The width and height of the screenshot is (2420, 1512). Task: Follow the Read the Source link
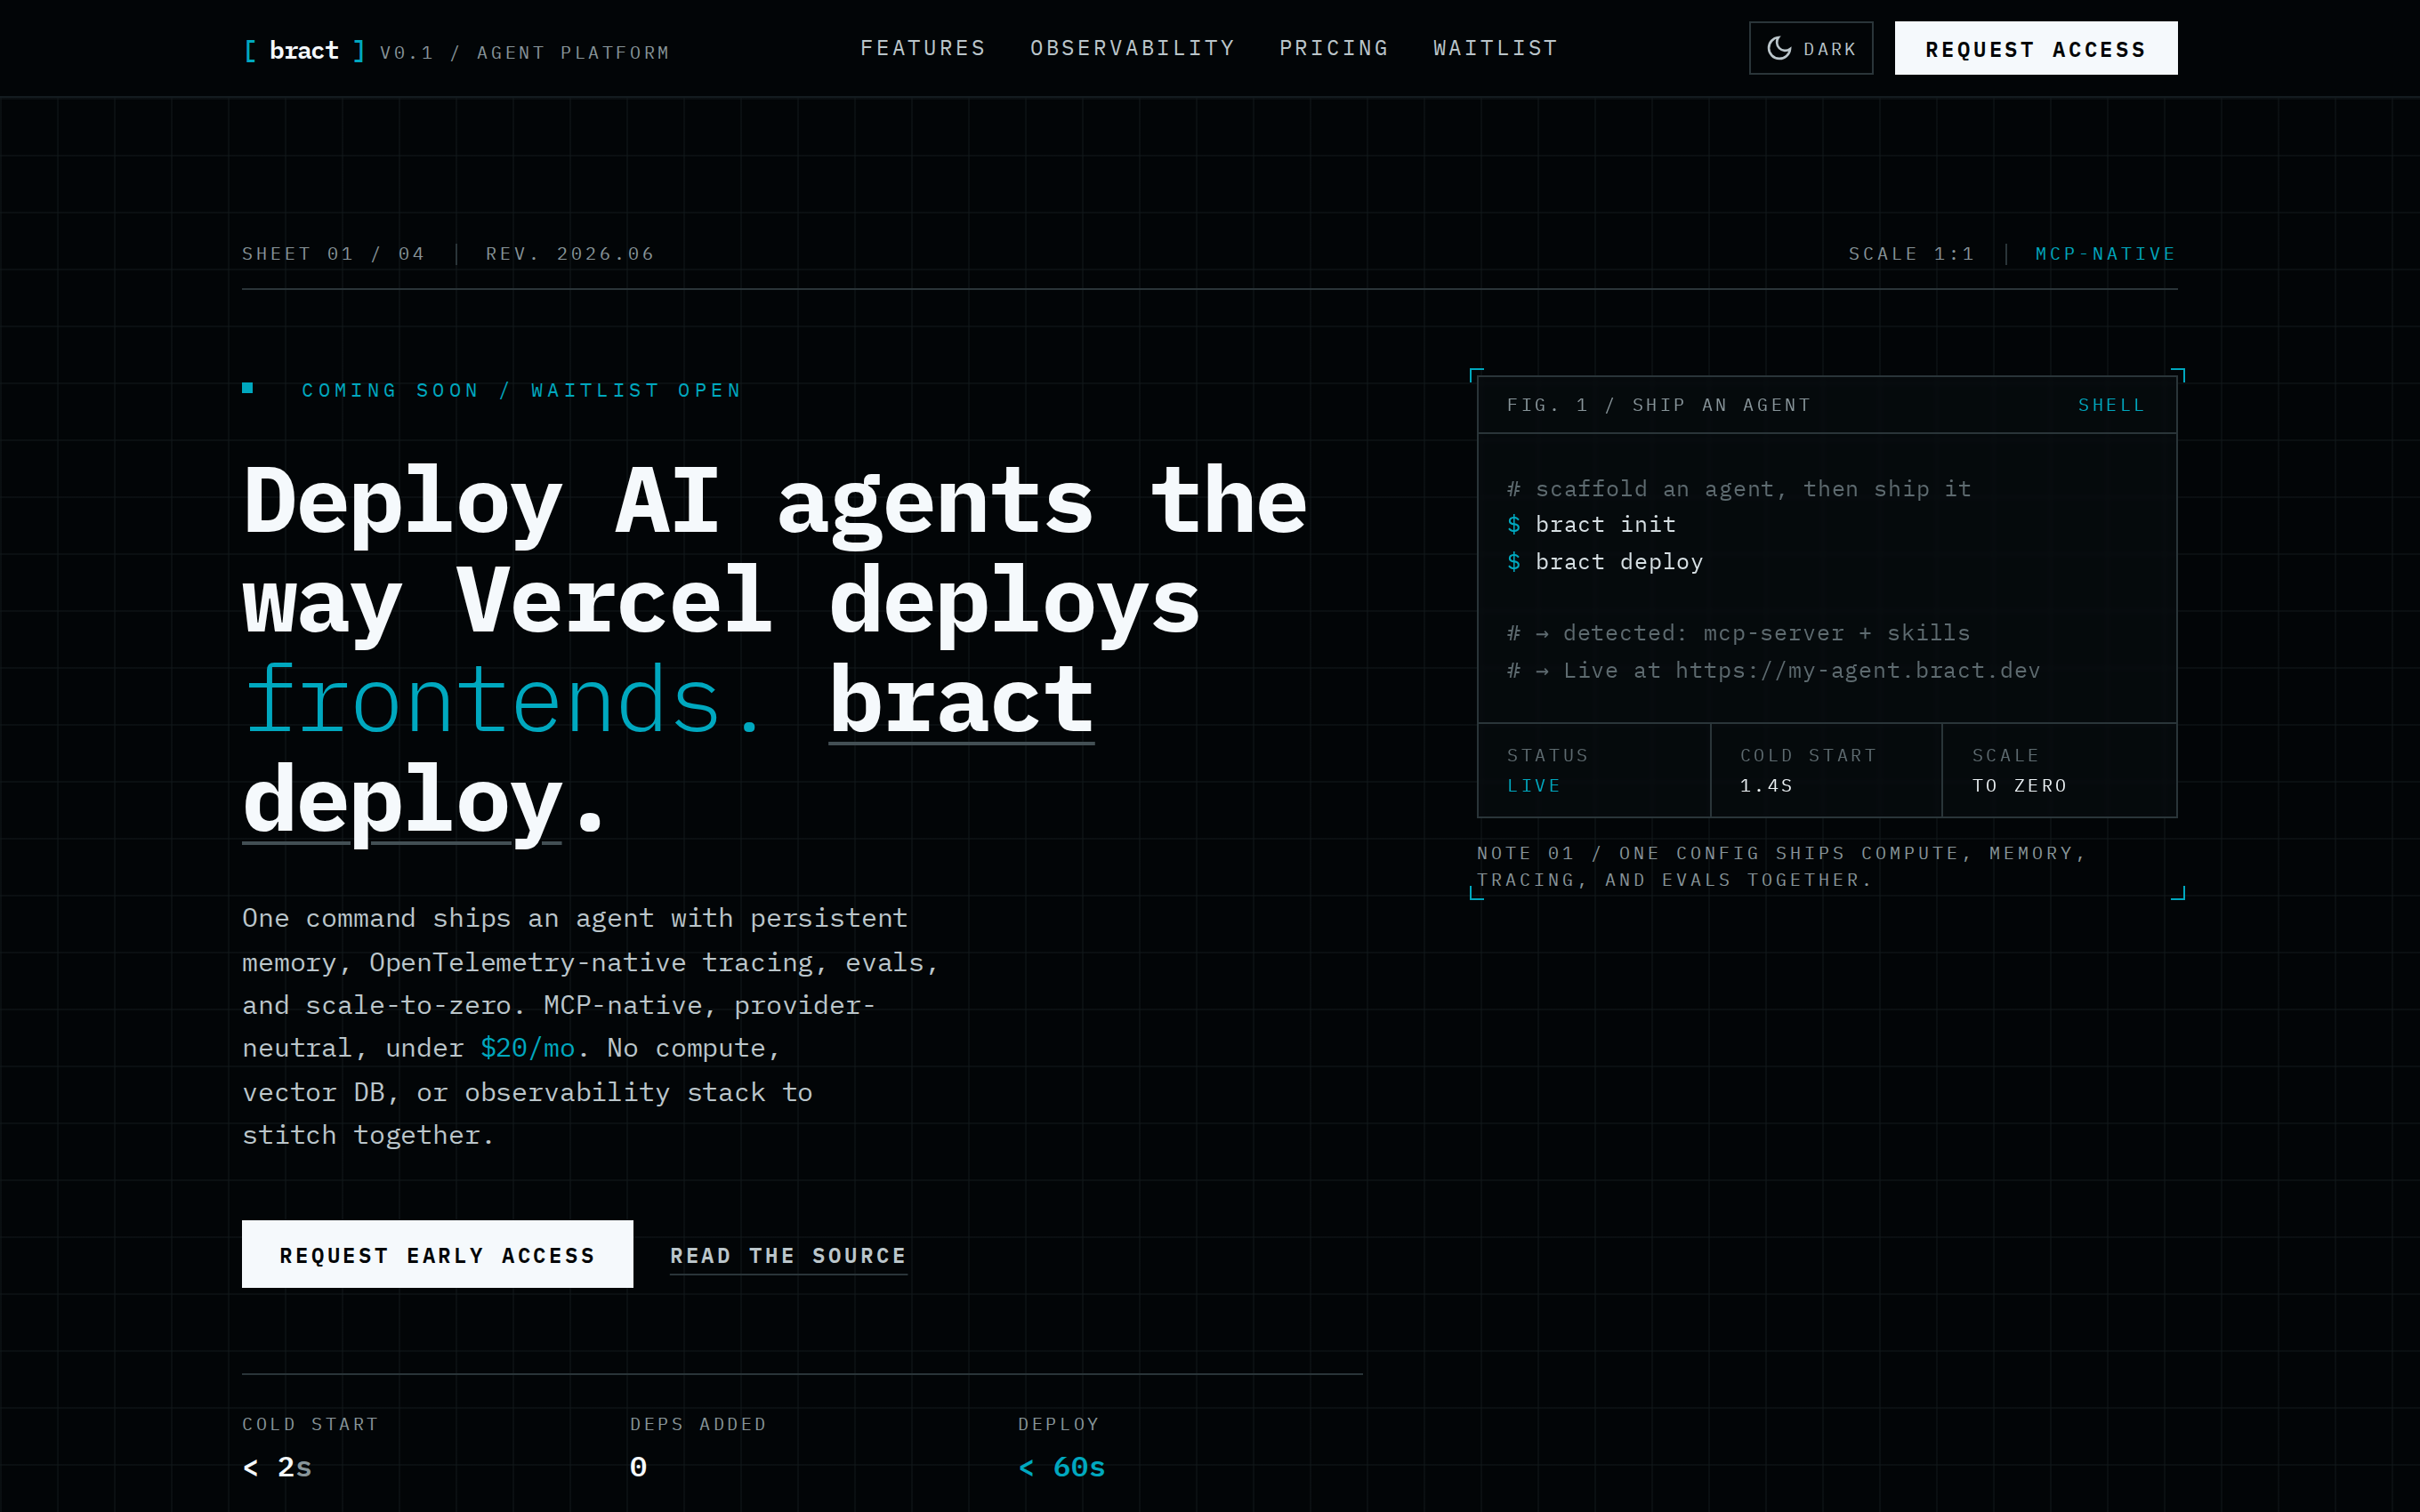click(x=788, y=1256)
